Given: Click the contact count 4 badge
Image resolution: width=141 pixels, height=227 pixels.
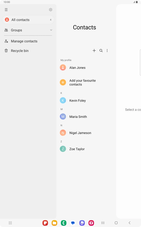Looking at the screenshot, I should point(51,20).
